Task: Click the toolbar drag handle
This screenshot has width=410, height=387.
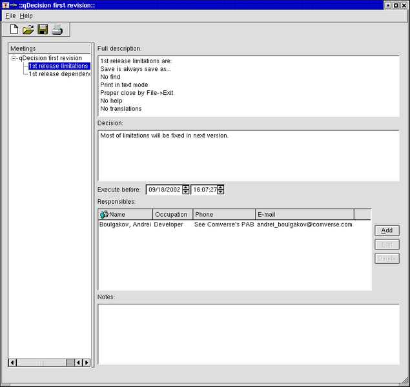Action: tap(4, 30)
